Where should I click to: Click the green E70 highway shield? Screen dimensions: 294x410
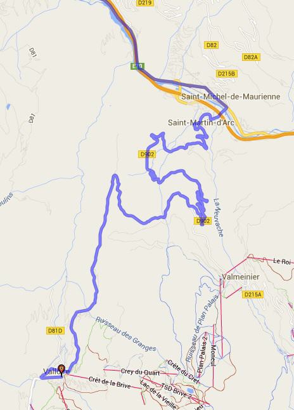[x=137, y=66]
